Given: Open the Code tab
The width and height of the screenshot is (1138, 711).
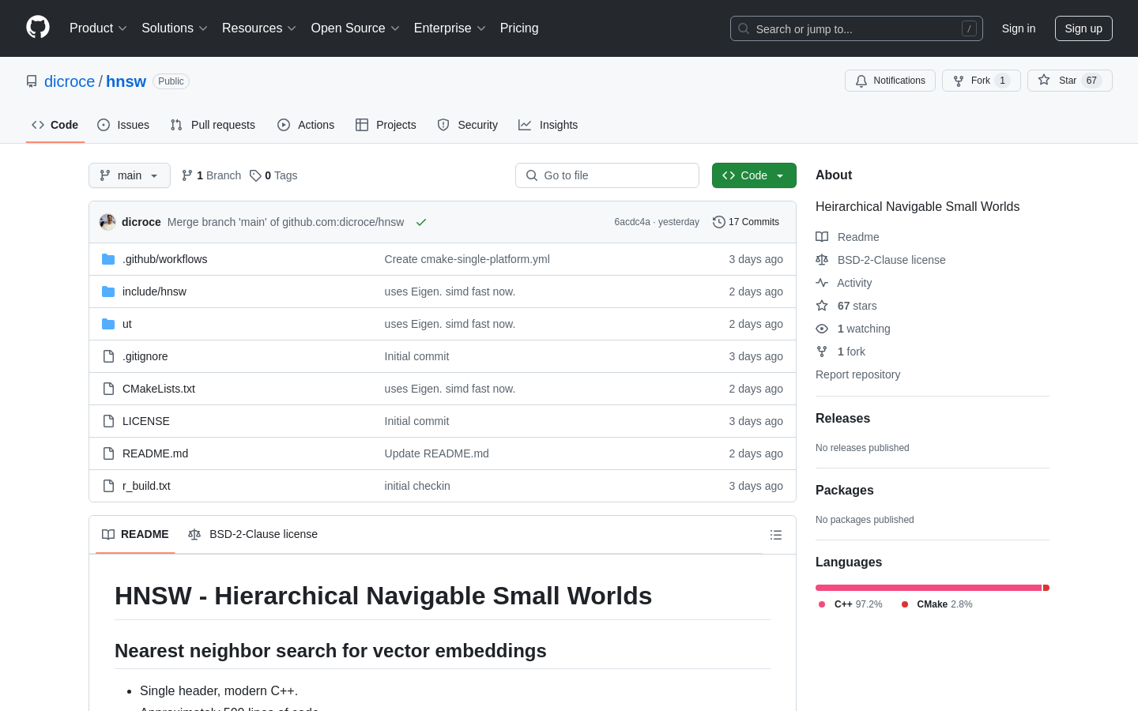Looking at the screenshot, I should pos(55,125).
